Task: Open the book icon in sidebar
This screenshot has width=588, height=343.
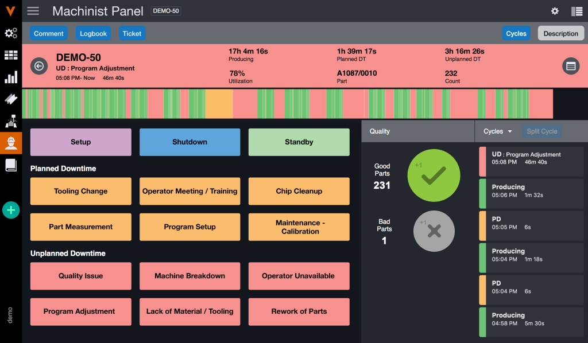Action: (x=10, y=165)
